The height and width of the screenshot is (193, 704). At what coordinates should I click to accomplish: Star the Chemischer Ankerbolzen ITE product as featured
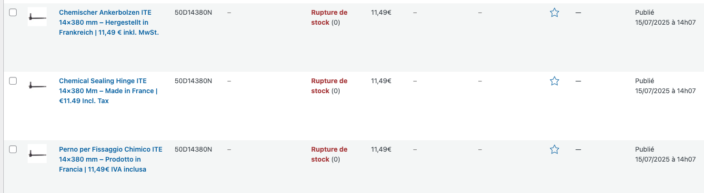[554, 13]
